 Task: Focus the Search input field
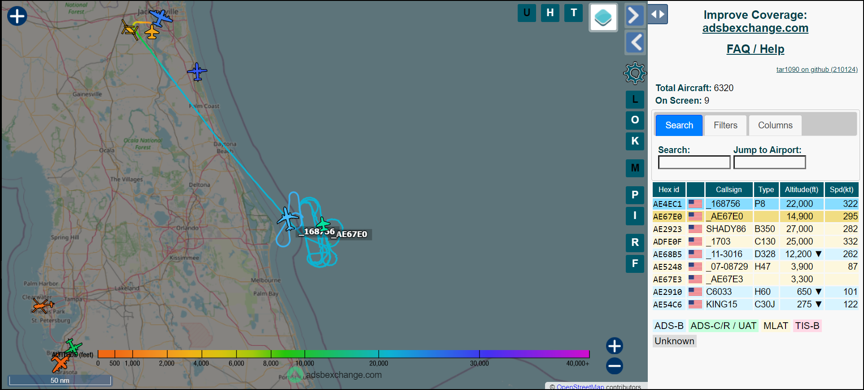694,162
